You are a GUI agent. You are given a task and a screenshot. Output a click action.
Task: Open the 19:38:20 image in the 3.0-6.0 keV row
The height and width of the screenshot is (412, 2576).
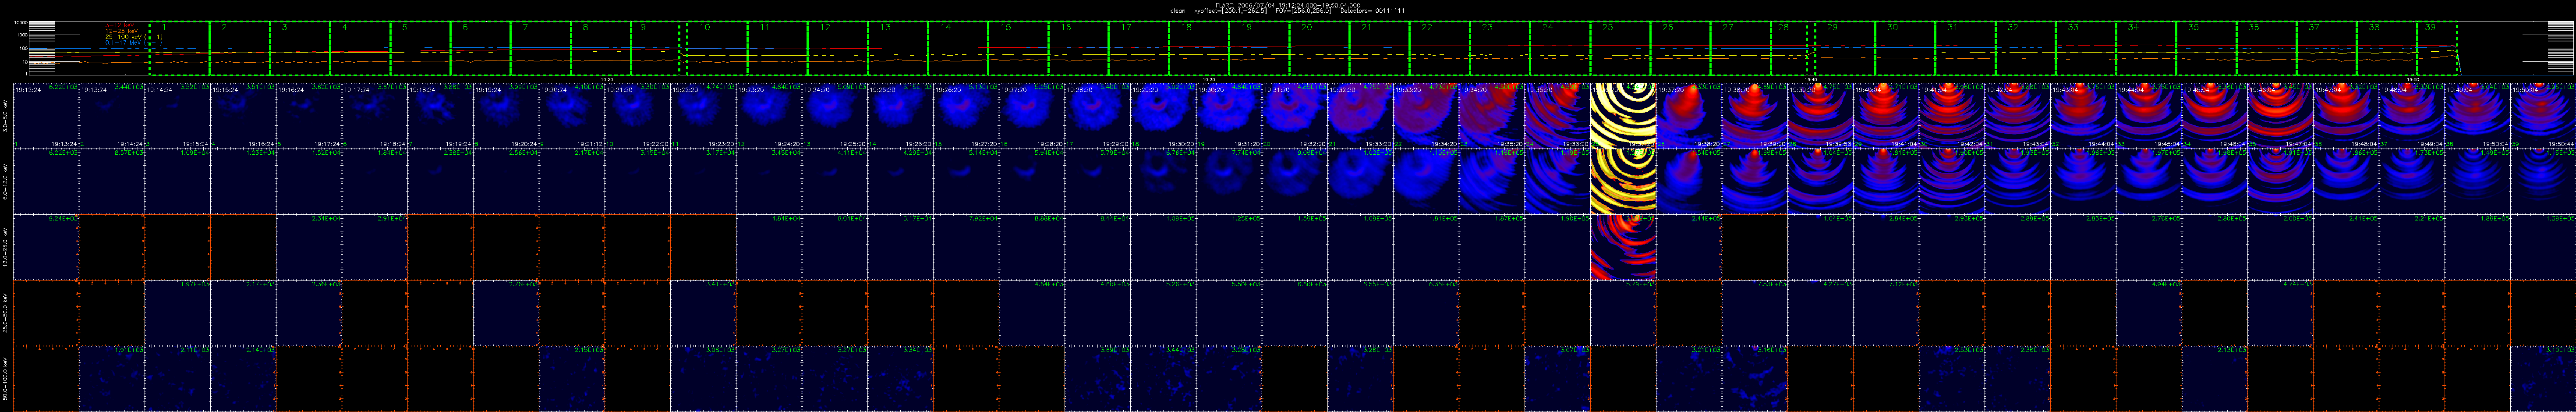tap(1755, 116)
